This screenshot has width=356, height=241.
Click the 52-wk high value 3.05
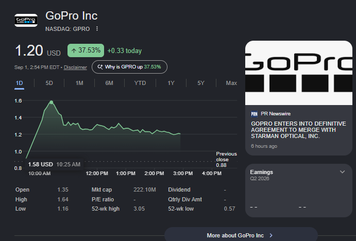139,209
